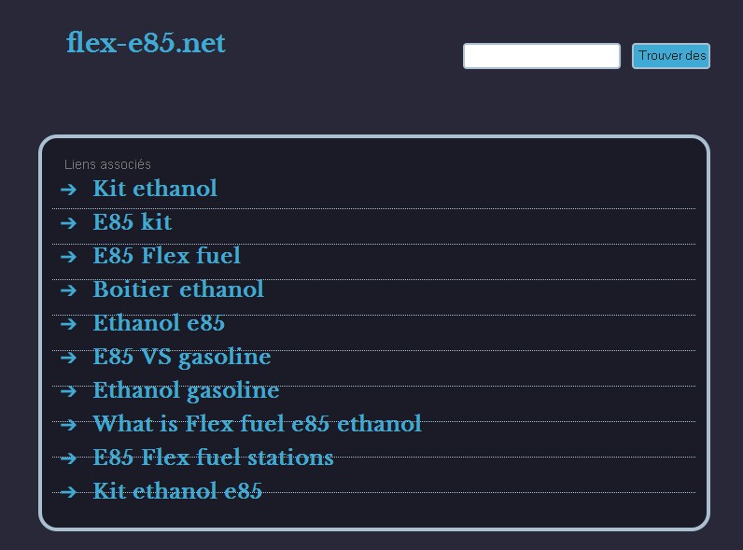Focus the search text field
The width and height of the screenshot is (743, 550).
click(x=541, y=56)
